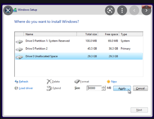The width and height of the screenshot is (154, 119).
Task: Select Drive 0 Unallocated Space row
Action: (x=79, y=56)
